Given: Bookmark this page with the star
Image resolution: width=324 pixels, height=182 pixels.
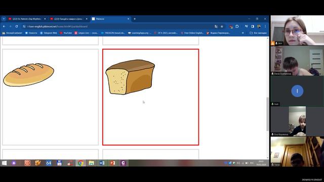Looking at the screenshot, I should (222, 26).
